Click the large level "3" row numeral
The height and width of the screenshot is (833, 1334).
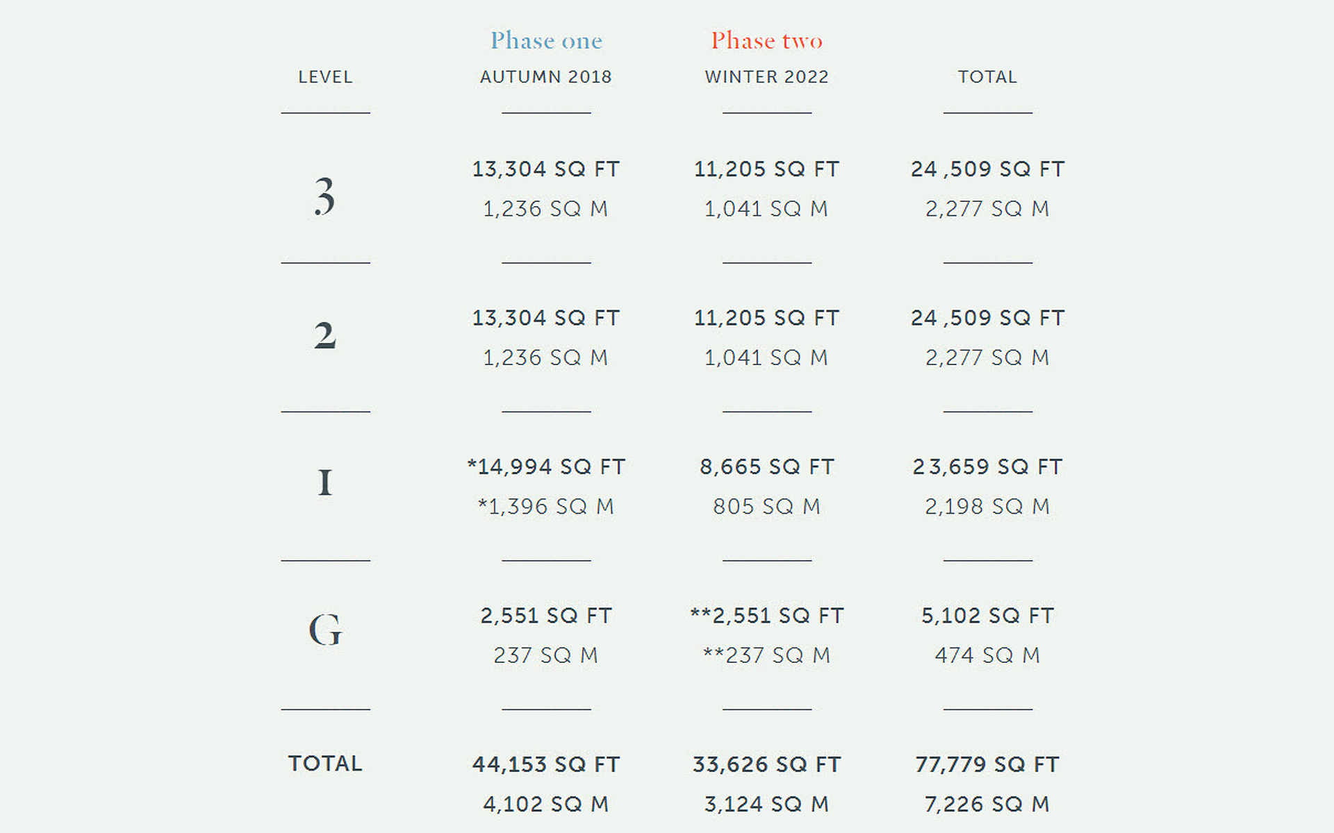[324, 196]
